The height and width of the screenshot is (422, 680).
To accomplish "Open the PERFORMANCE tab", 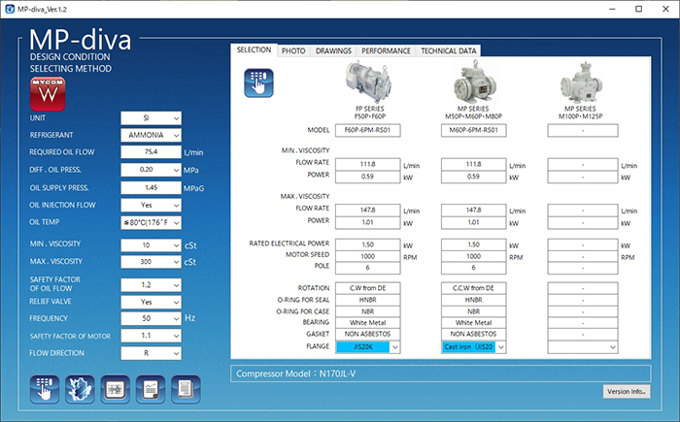I will (x=386, y=51).
